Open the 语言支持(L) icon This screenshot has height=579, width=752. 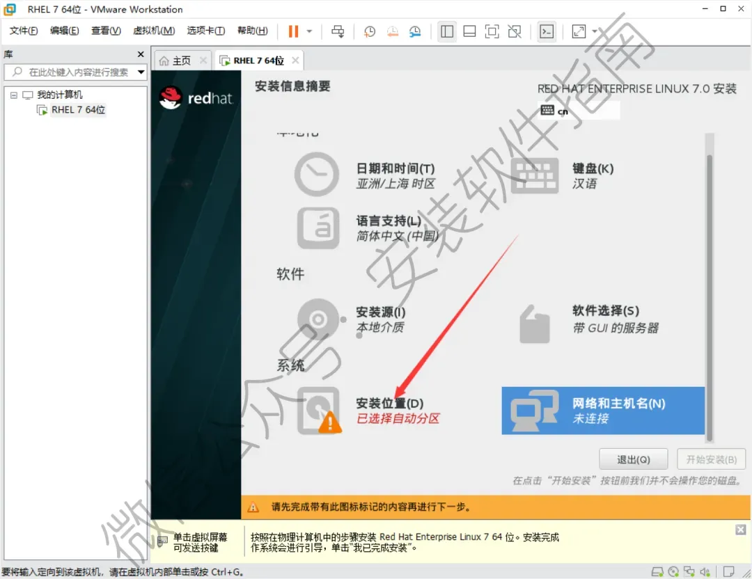pos(318,228)
